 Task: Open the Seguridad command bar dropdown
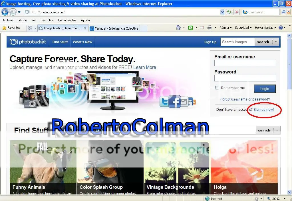coord(243,28)
